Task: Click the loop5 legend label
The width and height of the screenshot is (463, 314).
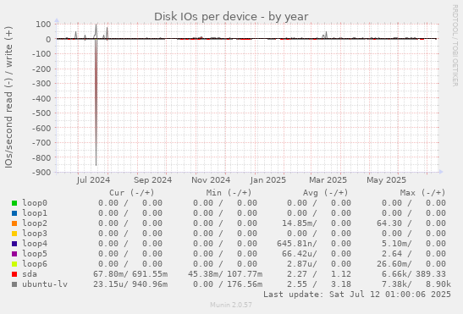Action: [x=35, y=254]
